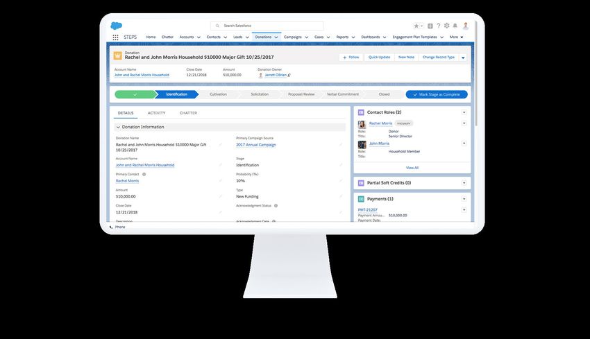The height and width of the screenshot is (339, 590).
Task: Click the Follow button
Action: pos(351,58)
